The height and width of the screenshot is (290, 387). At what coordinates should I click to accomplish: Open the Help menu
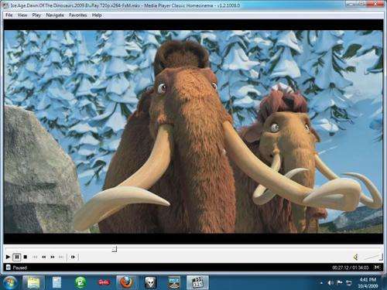(x=97, y=15)
